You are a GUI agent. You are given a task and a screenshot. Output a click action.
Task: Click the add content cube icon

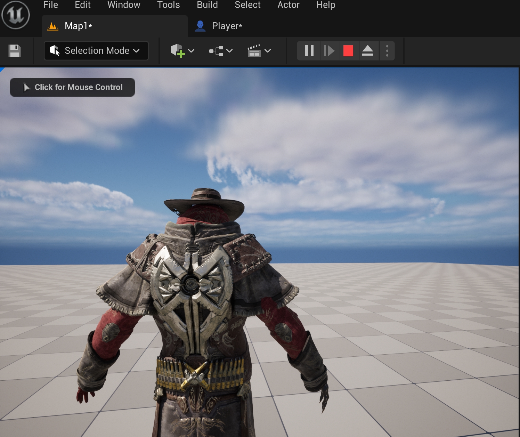177,51
